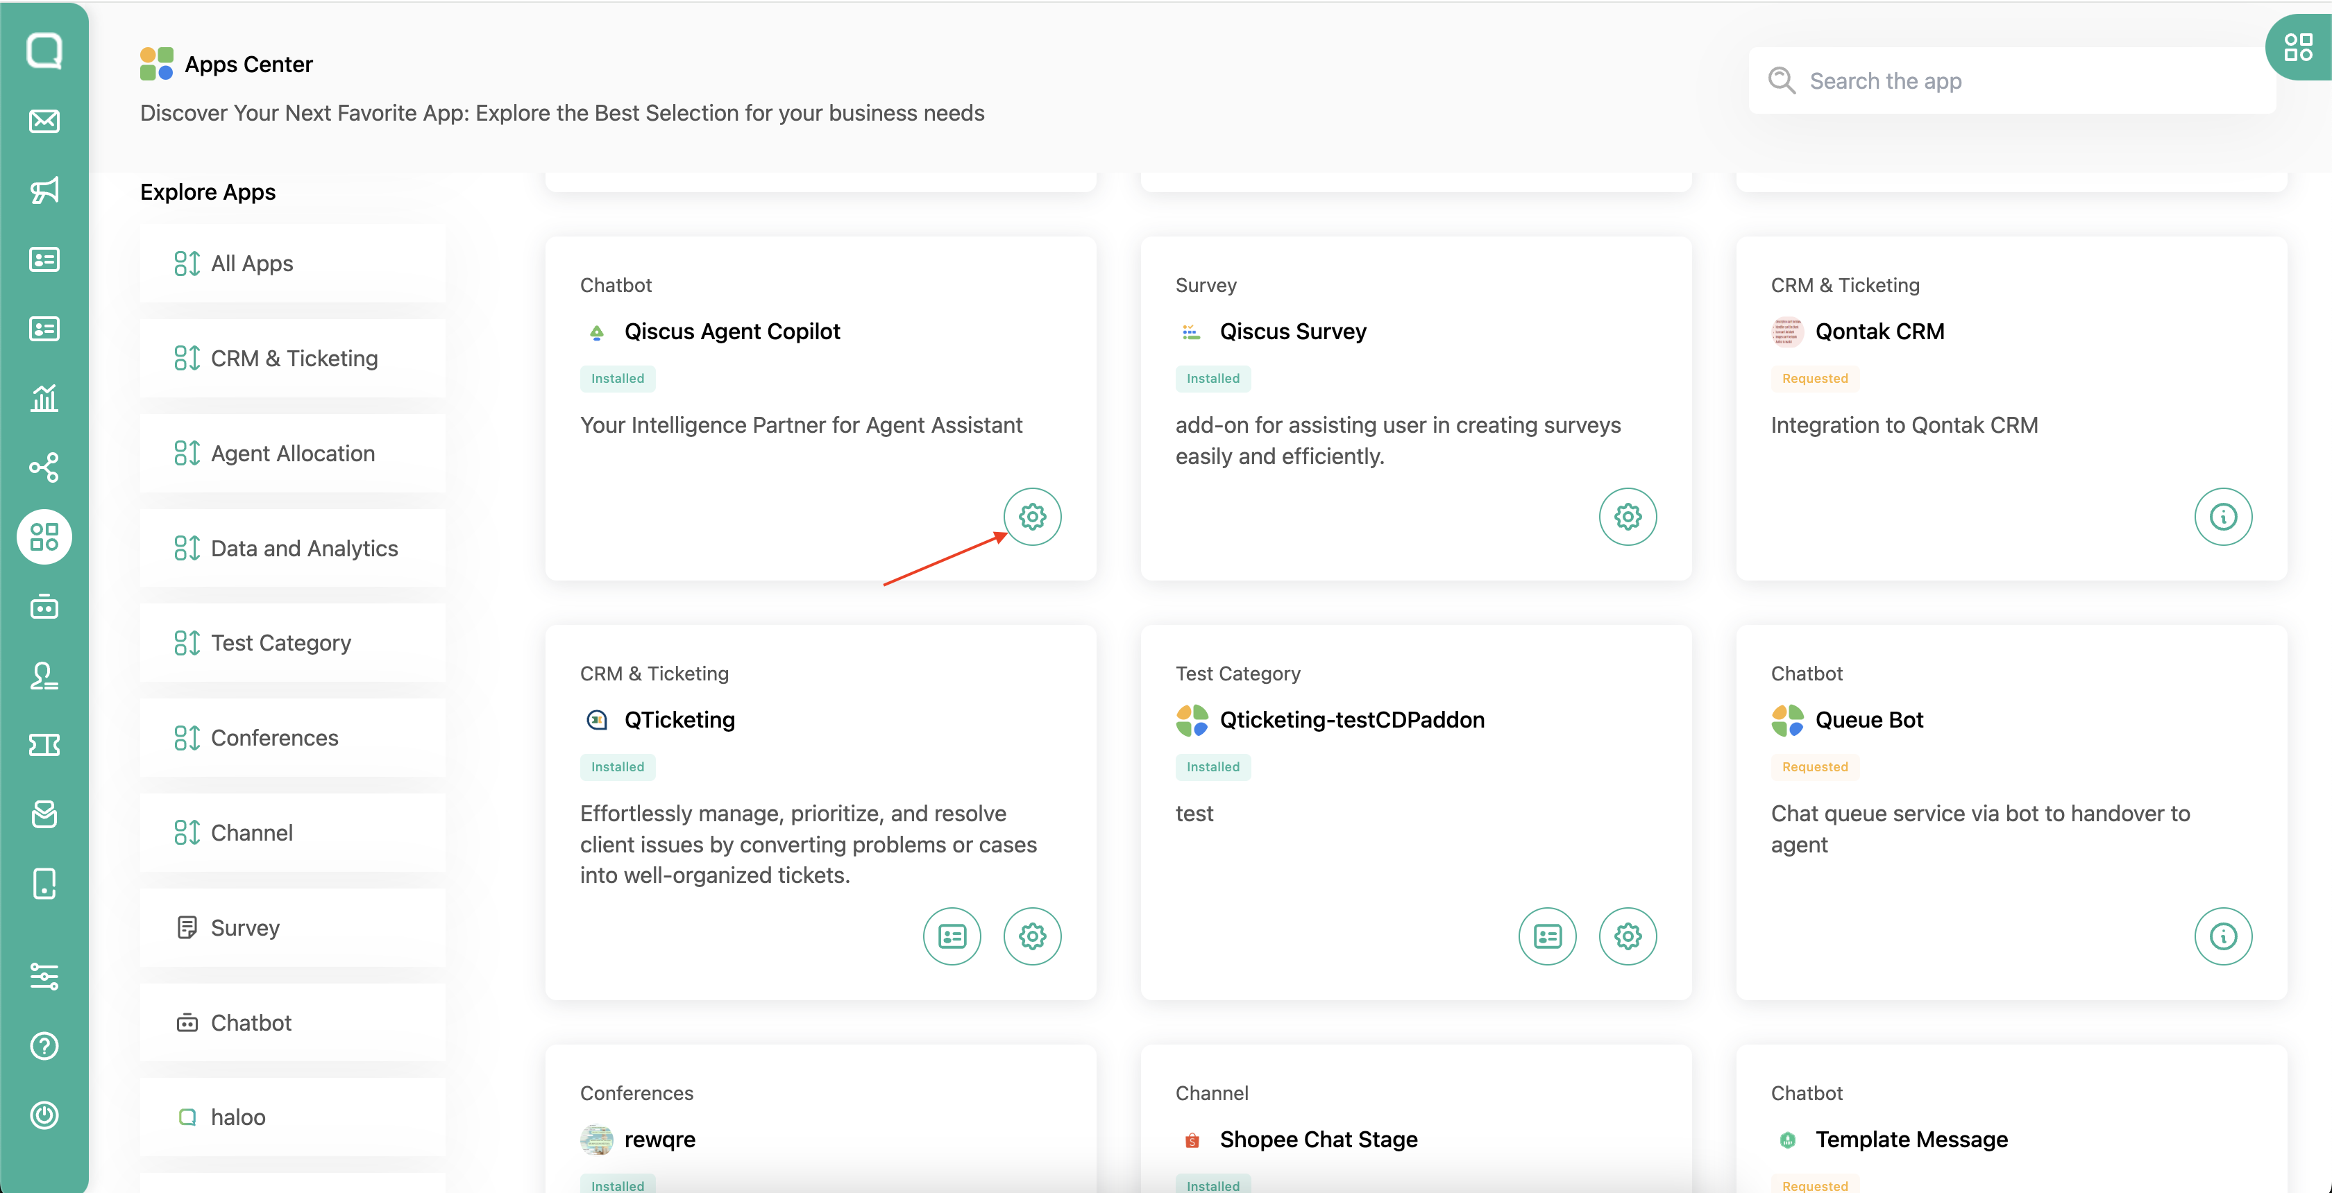Open settings gear for QTicketing
The image size is (2332, 1193).
click(x=1032, y=936)
